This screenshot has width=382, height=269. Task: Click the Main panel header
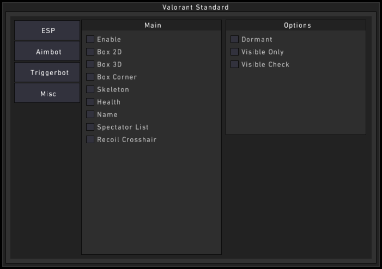(x=151, y=25)
